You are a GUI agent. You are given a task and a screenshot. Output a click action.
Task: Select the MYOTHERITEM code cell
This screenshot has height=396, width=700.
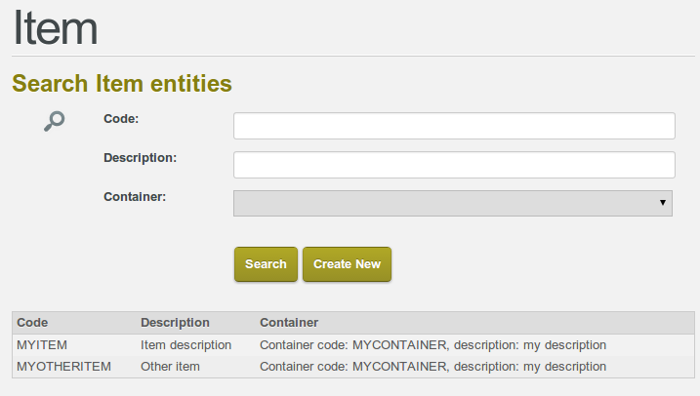pos(64,367)
